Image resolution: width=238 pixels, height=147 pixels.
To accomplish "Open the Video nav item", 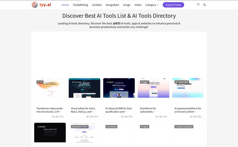I will pyautogui.click(x=138, y=5).
